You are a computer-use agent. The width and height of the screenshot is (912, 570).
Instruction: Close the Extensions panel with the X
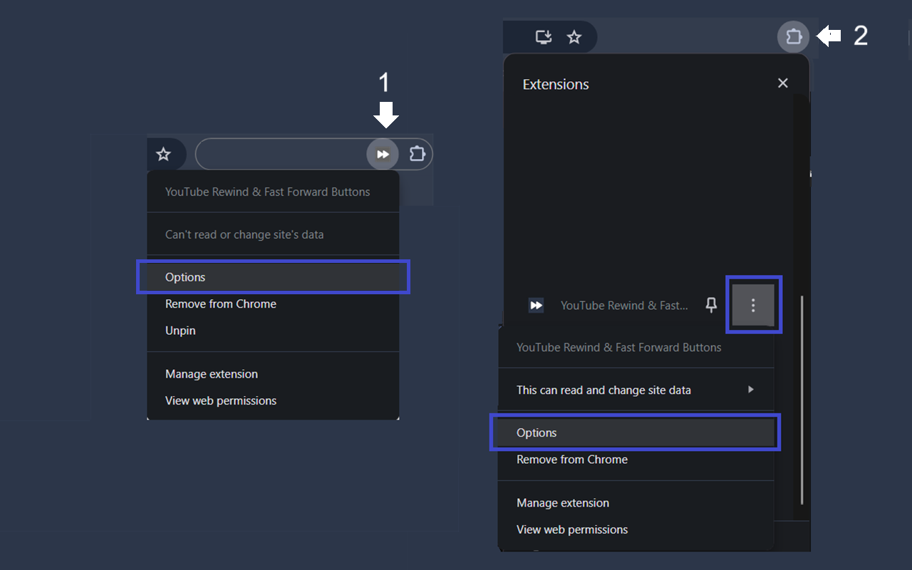(x=782, y=83)
